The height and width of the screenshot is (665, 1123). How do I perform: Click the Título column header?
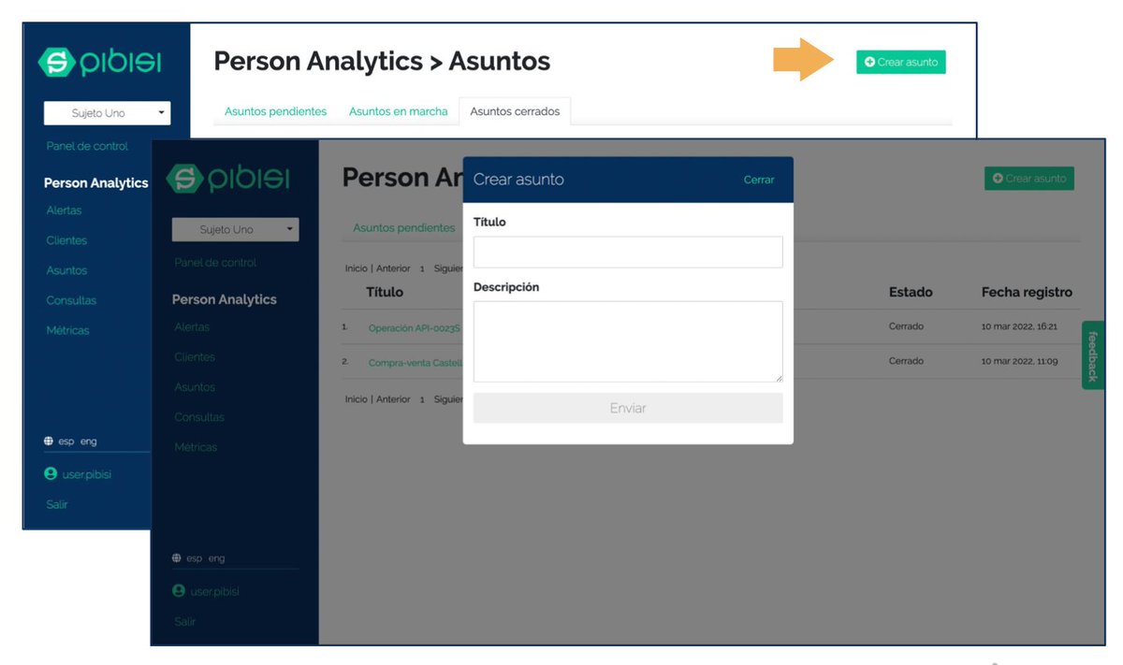[385, 292]
